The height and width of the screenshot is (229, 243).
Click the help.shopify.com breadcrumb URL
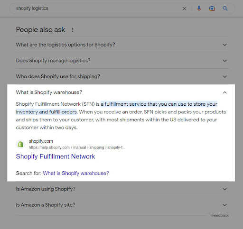point(77,147)
